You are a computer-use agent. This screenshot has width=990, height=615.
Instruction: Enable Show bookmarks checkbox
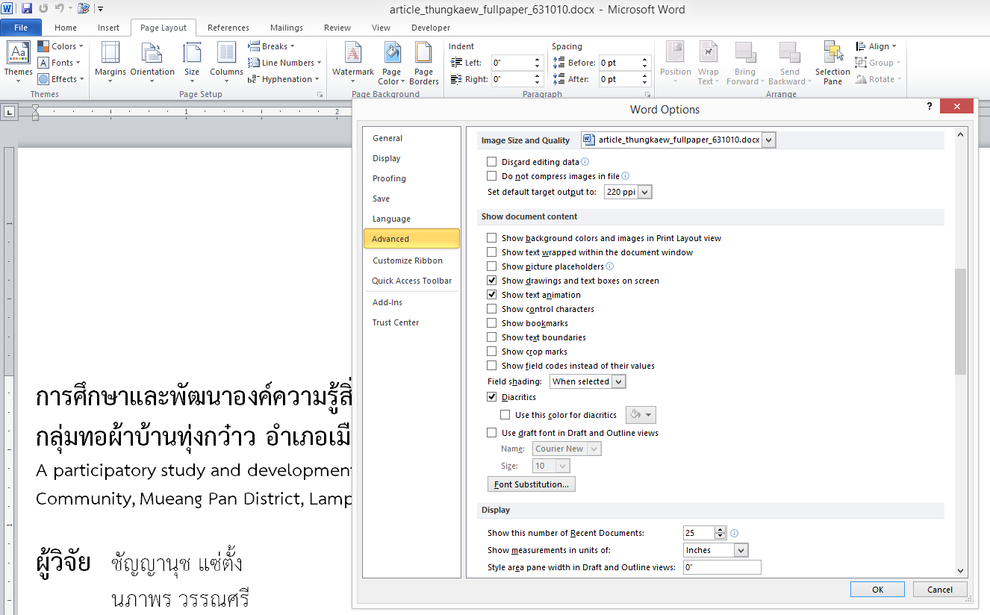pyautogui.click(x=491, y=323)
